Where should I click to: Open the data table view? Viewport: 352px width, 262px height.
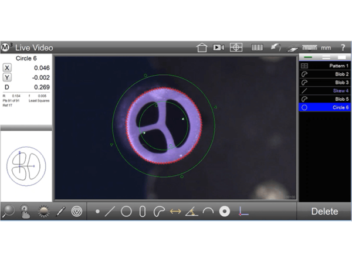(256, 47)
